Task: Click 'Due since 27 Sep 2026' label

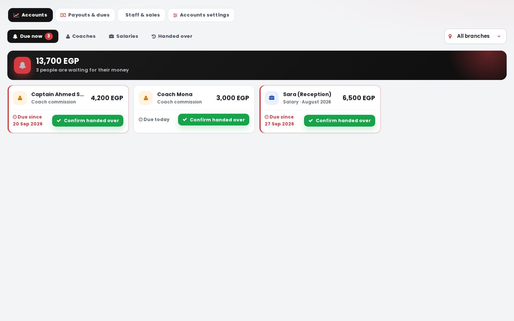Action: 279,120
